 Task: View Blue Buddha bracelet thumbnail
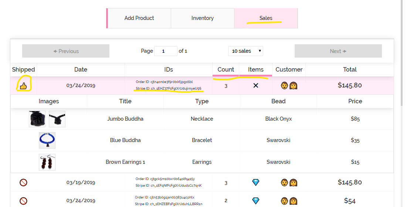click(x=47, y=140)
